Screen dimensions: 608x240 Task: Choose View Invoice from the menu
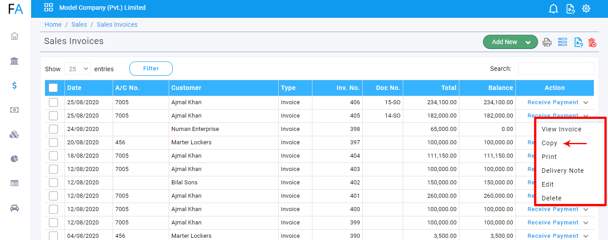[561, 129]
